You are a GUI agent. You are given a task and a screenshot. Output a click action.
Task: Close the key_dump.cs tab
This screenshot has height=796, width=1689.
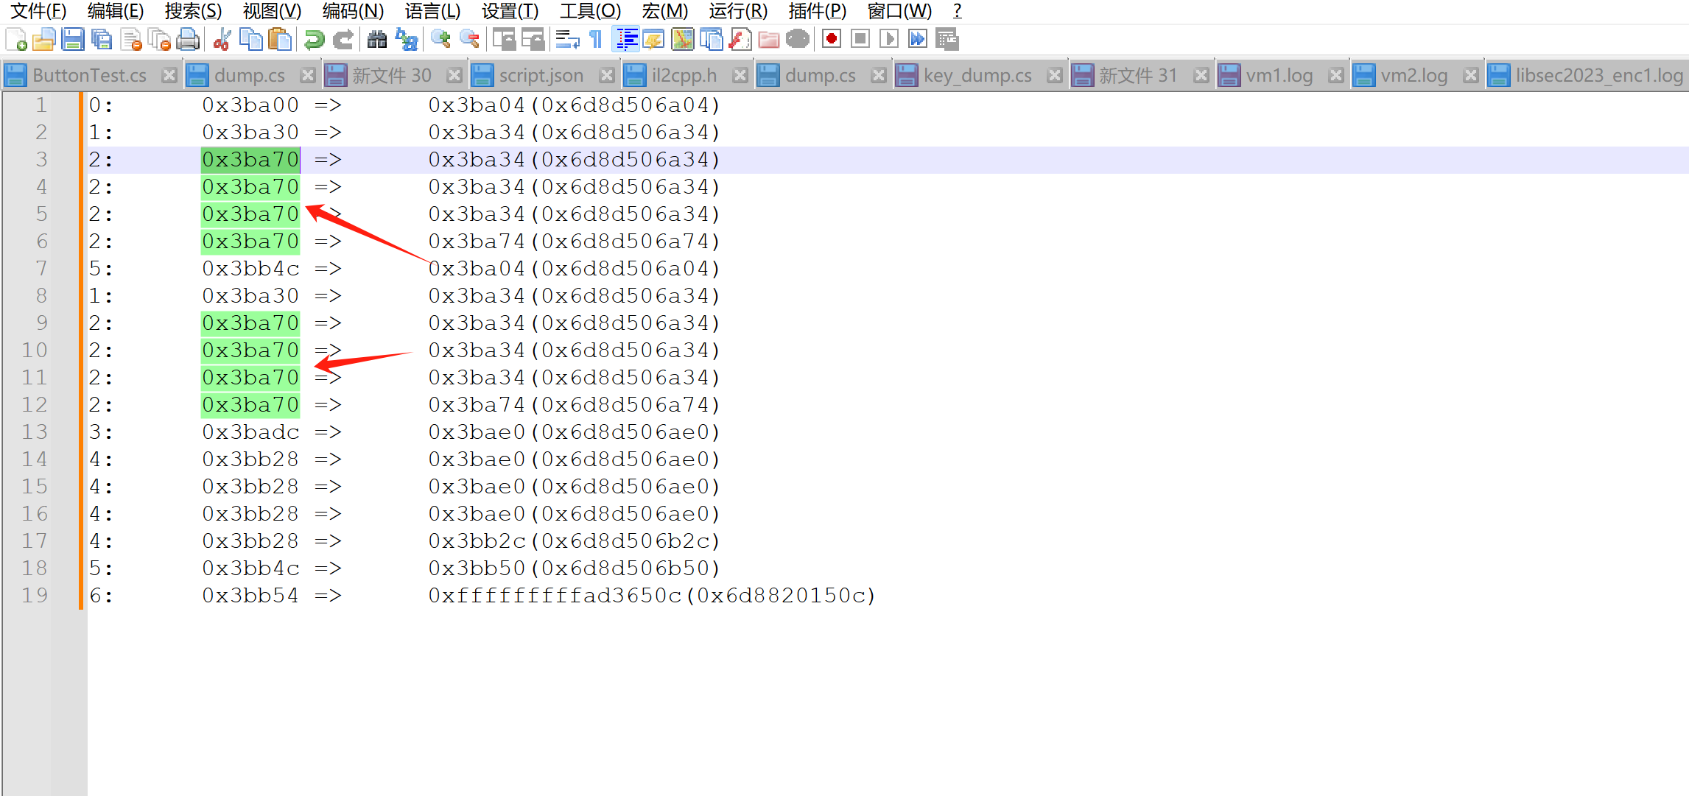point(1055,75)
